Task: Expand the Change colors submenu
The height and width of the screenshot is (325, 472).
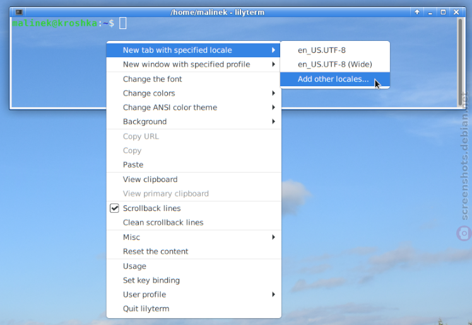Action: 194,93
